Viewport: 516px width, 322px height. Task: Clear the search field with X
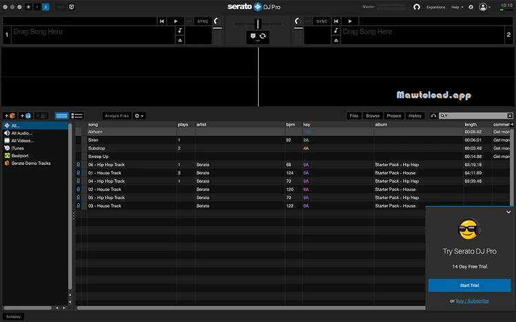pos(510,115)
